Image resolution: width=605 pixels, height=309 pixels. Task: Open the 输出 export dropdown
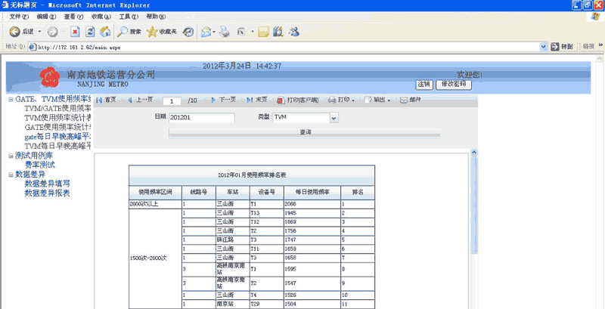coord(377,100)
